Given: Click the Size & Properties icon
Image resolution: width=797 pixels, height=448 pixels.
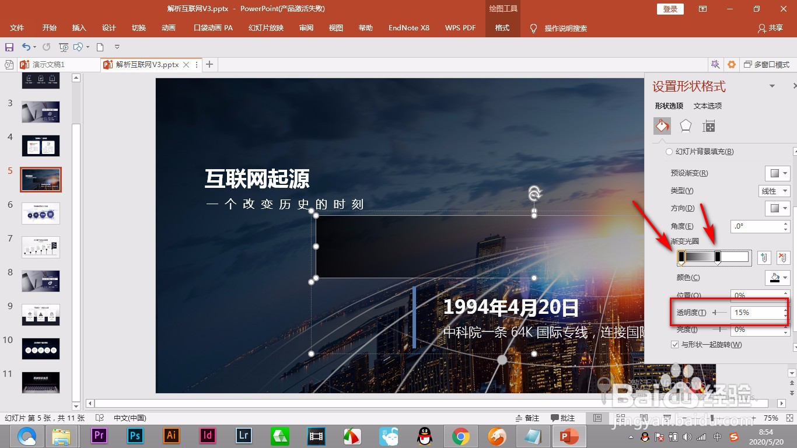Looking at the screenshot, I should (x=709, y=125).
